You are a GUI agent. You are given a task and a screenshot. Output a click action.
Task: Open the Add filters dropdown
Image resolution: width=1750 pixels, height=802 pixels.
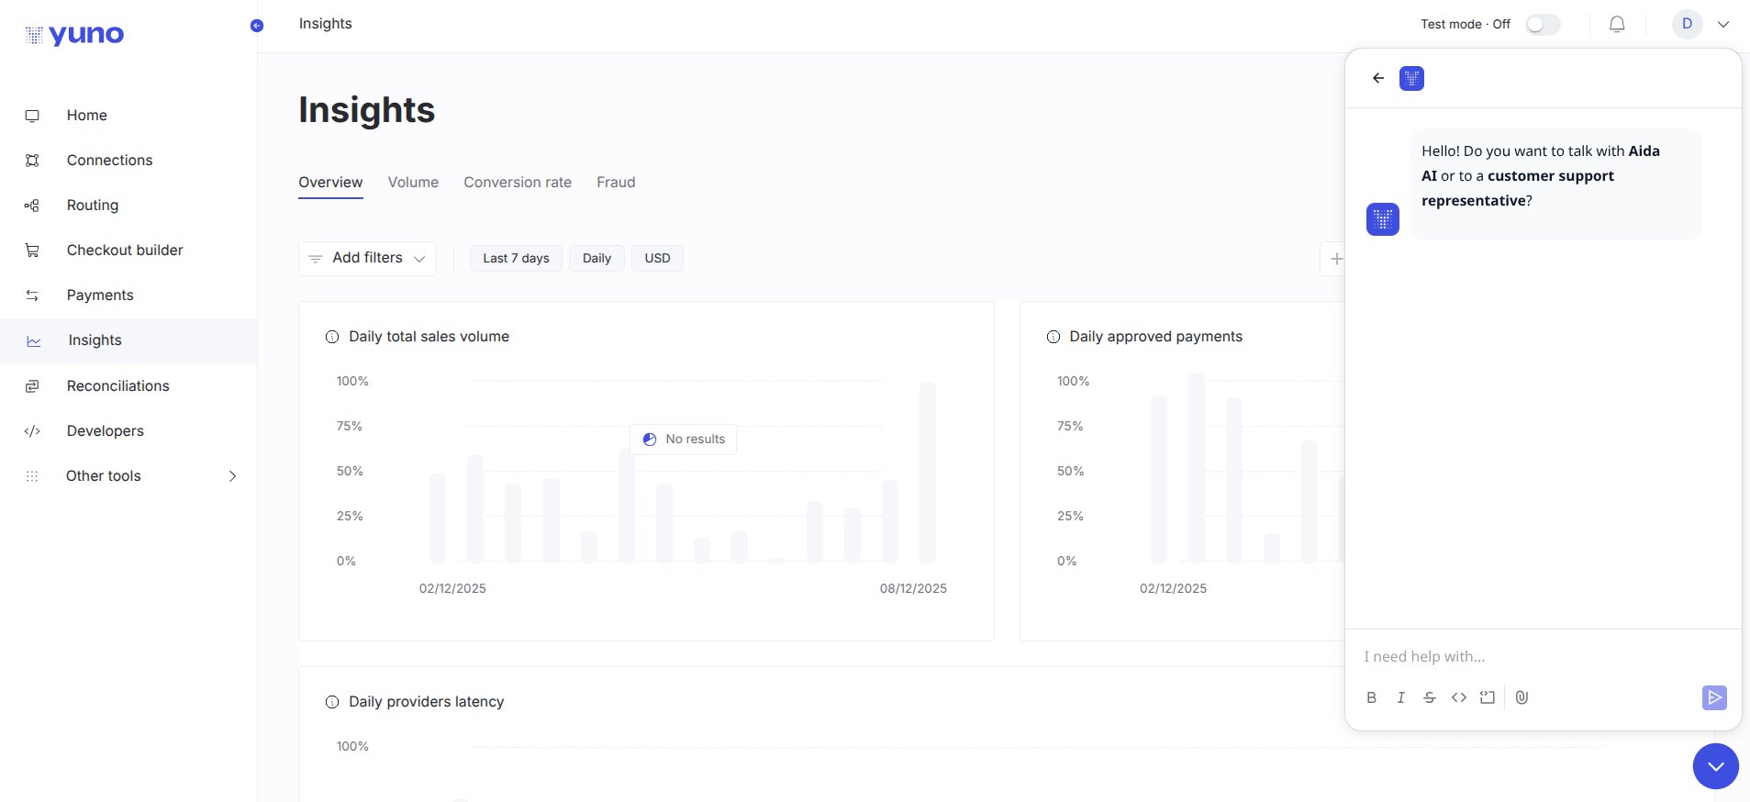pos(367,259)
